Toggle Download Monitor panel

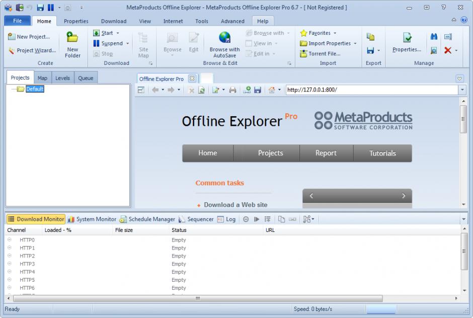36,219
